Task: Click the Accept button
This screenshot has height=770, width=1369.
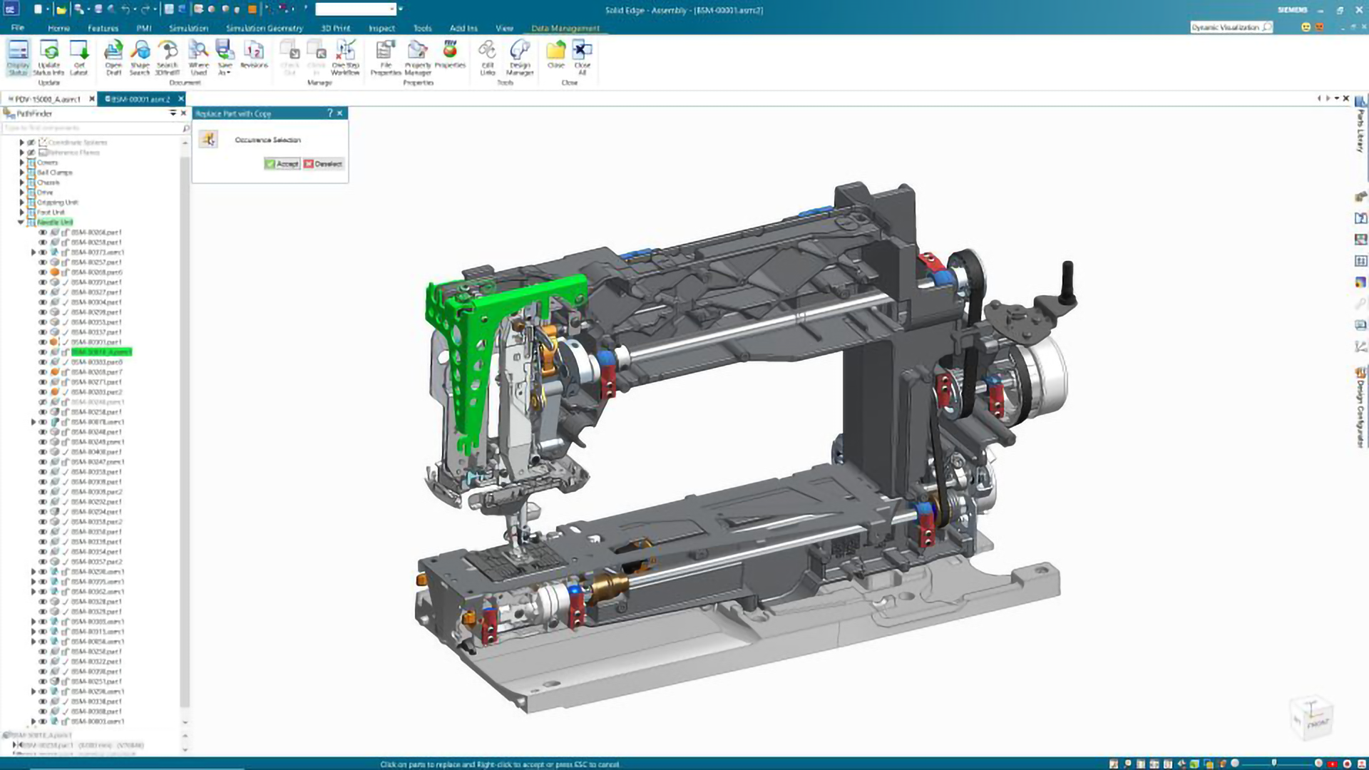Action: click(x=282, y=164)
